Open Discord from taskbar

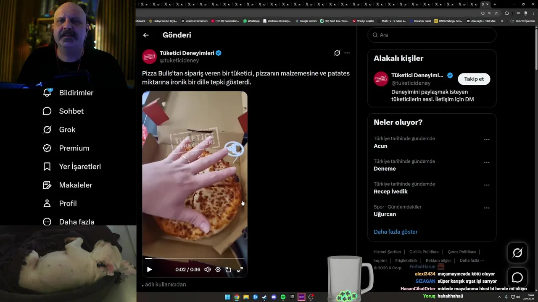(274, 297)
